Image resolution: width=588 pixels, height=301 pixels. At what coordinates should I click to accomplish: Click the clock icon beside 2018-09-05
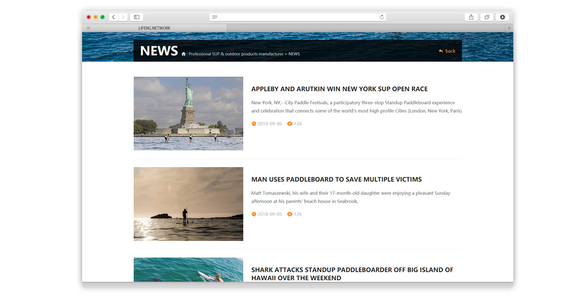(x=254, y=214)
